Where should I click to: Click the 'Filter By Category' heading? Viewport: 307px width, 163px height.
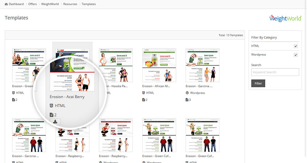[x=264, y=37]
